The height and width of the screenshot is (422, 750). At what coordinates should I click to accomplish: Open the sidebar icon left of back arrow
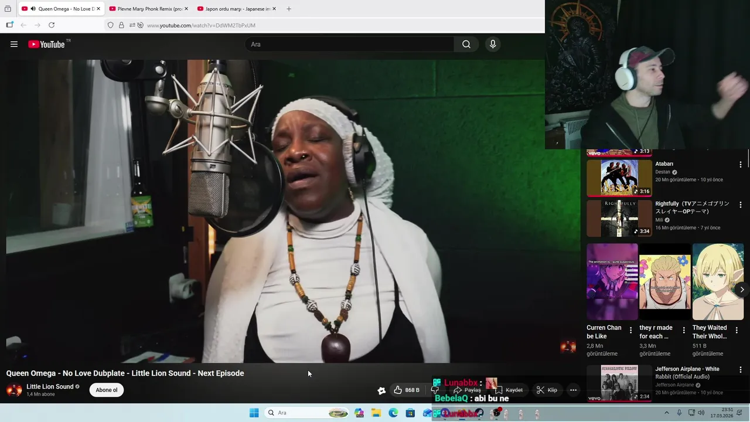[9, 25]
